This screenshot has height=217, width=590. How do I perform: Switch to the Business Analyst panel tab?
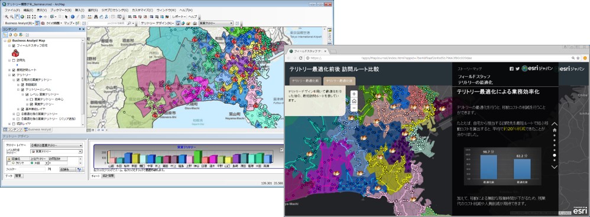point(38,130)
